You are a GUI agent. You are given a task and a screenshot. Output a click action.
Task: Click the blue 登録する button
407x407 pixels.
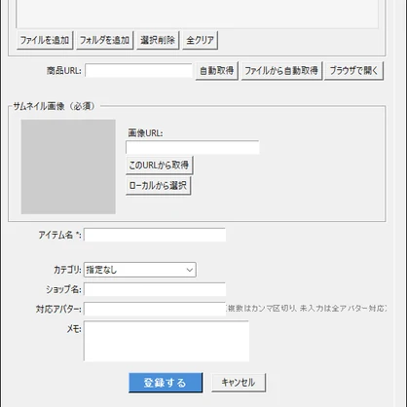point(166,383)
